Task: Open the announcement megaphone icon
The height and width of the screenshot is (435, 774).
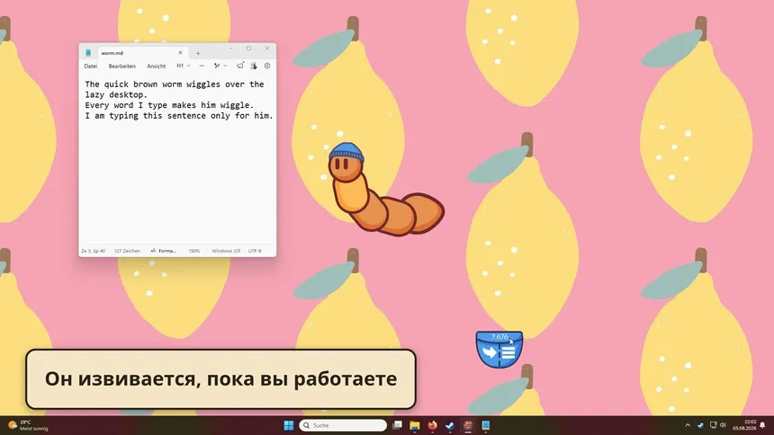Action: tap(240, 65)
